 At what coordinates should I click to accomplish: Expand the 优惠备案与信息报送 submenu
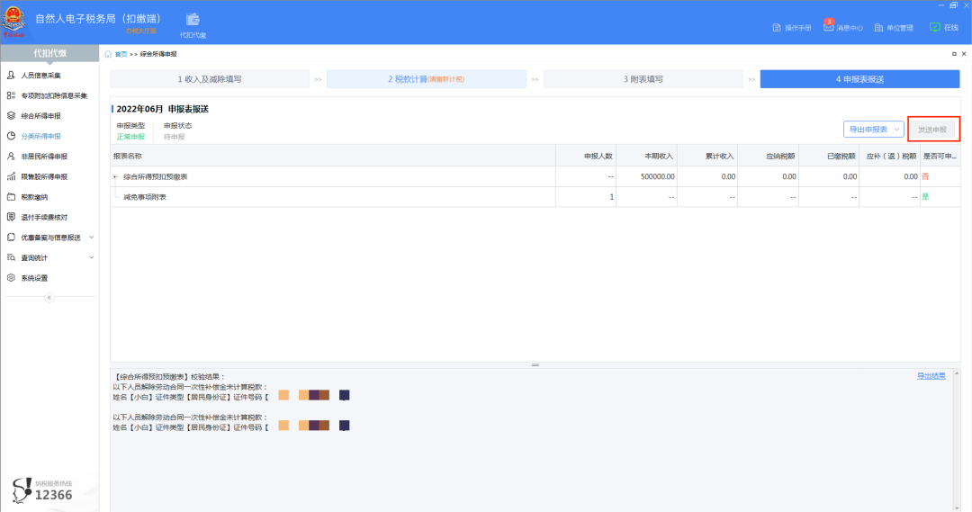tap(91, 238)
